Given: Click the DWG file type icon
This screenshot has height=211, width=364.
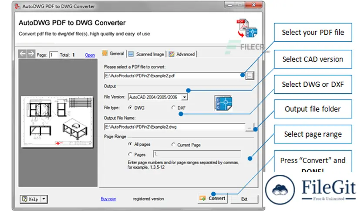Looking at the screenshot, I should (x=223, y=103).
